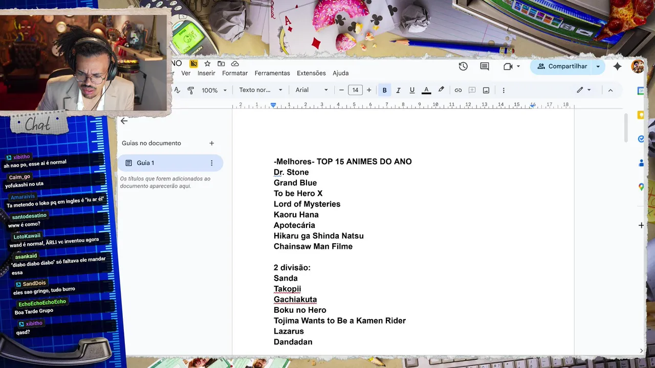The height and width of the screenshot is (368, 655).
Task: Increase font size with plus
Action: [369, 90]
